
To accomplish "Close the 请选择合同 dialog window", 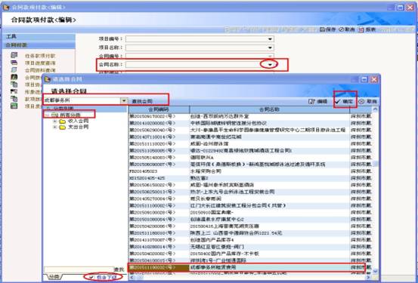I will point(374,79).
